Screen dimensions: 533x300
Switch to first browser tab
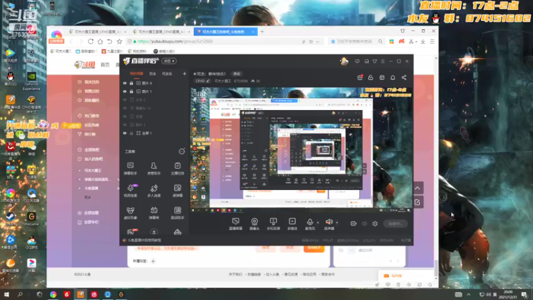97,31
